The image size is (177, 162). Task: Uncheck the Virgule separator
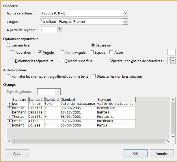pyautogui.click(x=40, y=52)
